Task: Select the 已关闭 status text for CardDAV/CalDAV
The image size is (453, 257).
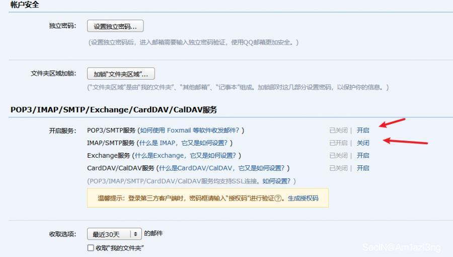Action: click(x=338, y=168)
